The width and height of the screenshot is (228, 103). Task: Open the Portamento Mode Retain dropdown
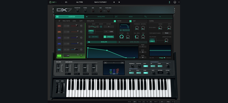point(167,33)
